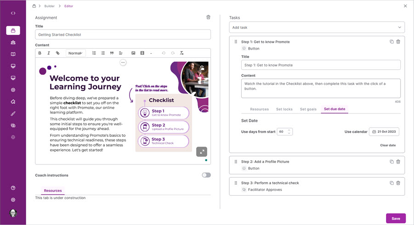This screenshot has height=225, width=414.
Task: Expand the content image to fullscreen
Action: click(201, 151)
